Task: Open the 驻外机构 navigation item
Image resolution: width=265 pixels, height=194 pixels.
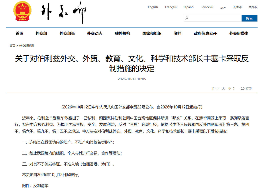Action: click(122, 33)
